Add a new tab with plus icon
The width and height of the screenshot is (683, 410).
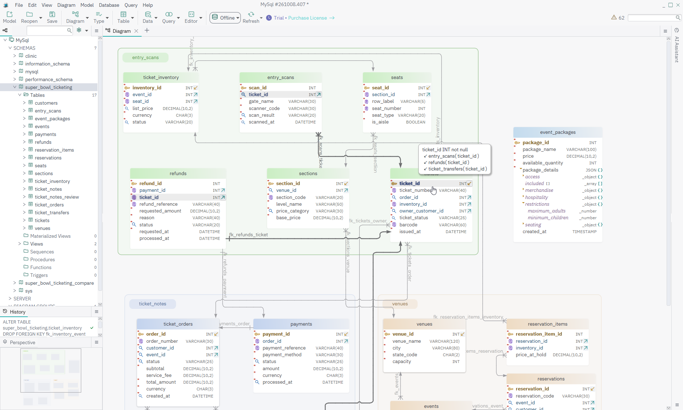[x=147, y=31]
